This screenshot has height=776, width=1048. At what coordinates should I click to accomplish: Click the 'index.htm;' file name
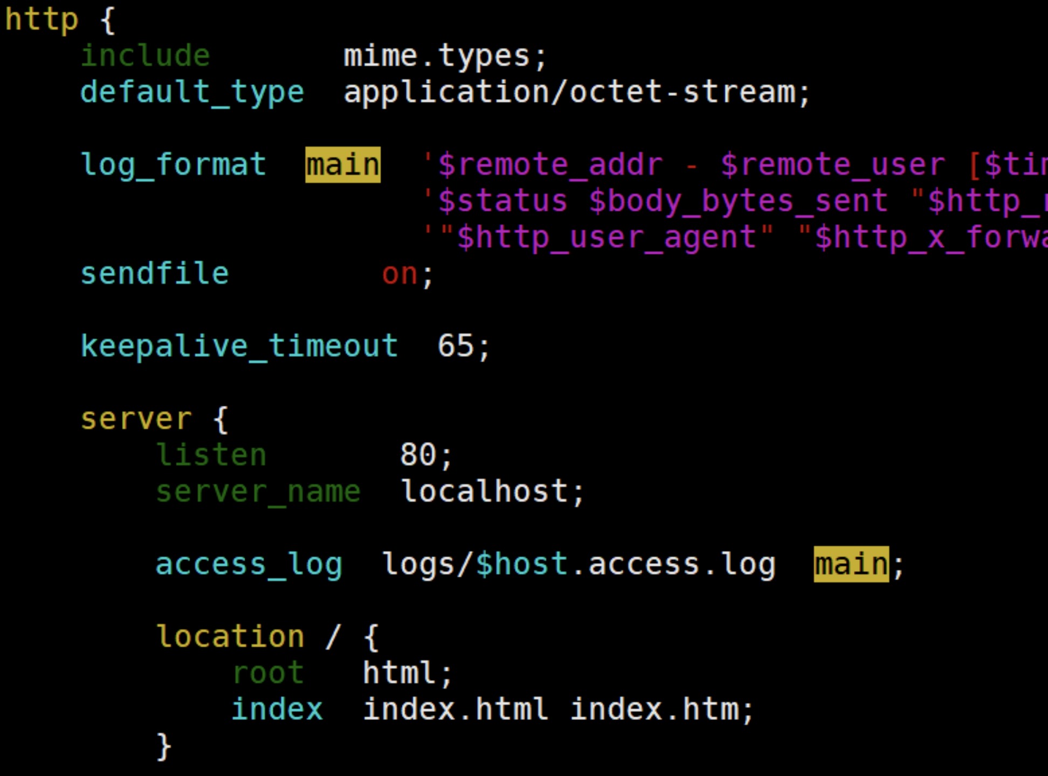click(x=662, y=710)
